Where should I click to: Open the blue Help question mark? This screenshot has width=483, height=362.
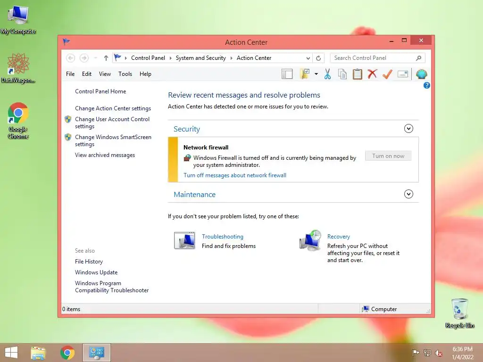pos(426,86)
